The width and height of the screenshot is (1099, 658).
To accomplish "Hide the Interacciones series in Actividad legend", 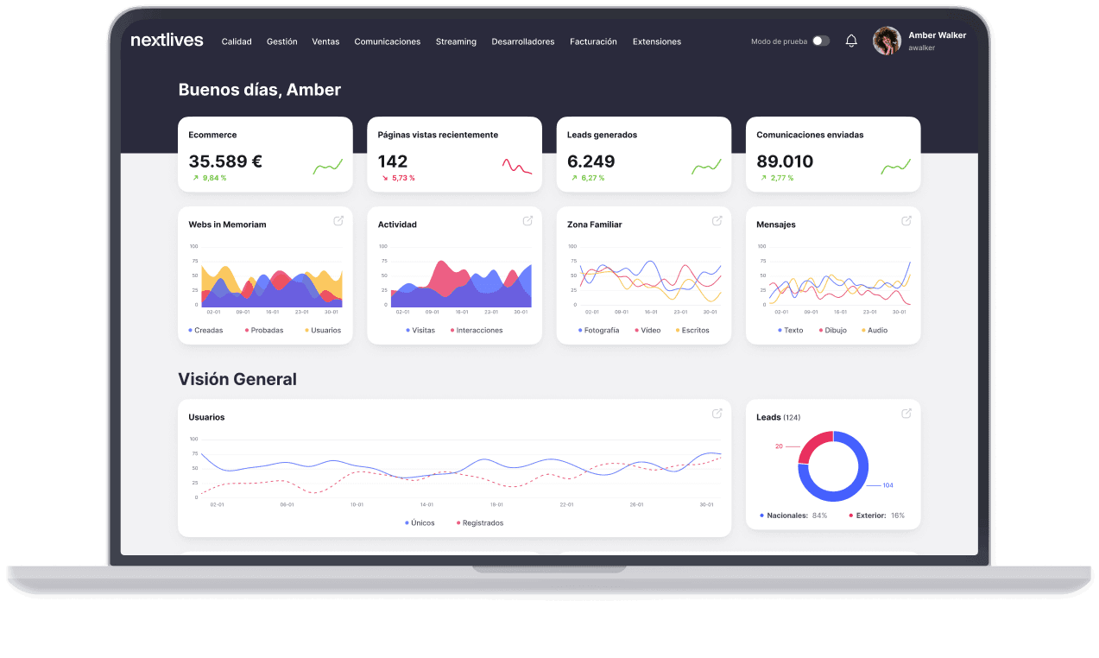I will [x=476, y=331].
